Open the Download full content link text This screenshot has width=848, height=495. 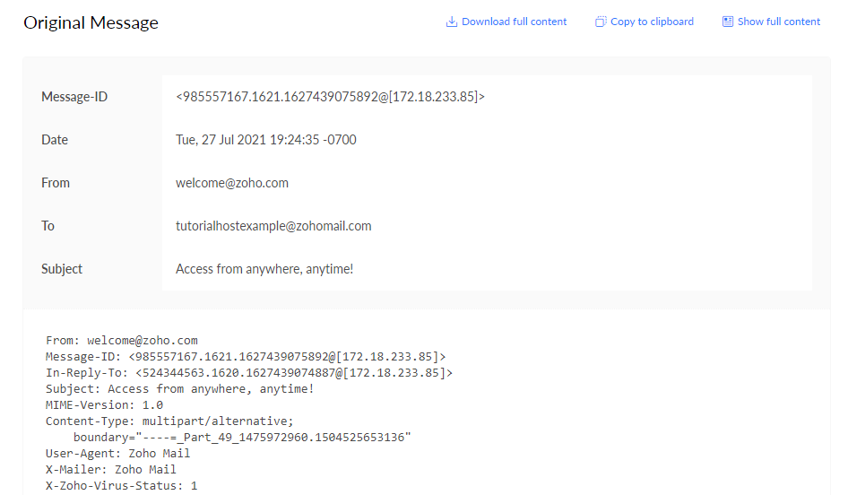tap(514, 22)
